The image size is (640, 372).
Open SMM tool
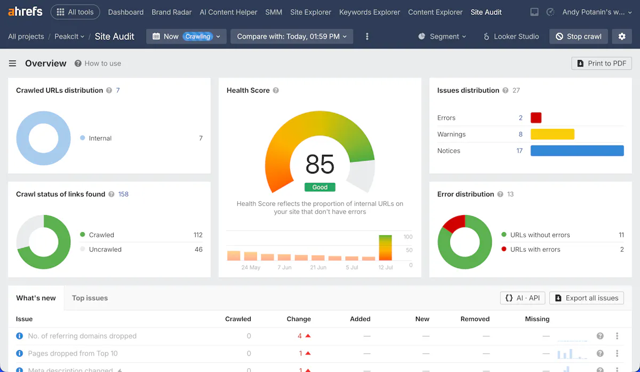coord(274,12)
